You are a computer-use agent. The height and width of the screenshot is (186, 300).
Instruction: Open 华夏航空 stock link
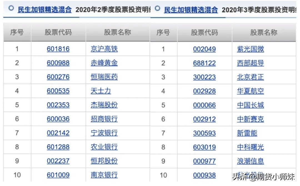click(x=251, y=91)
